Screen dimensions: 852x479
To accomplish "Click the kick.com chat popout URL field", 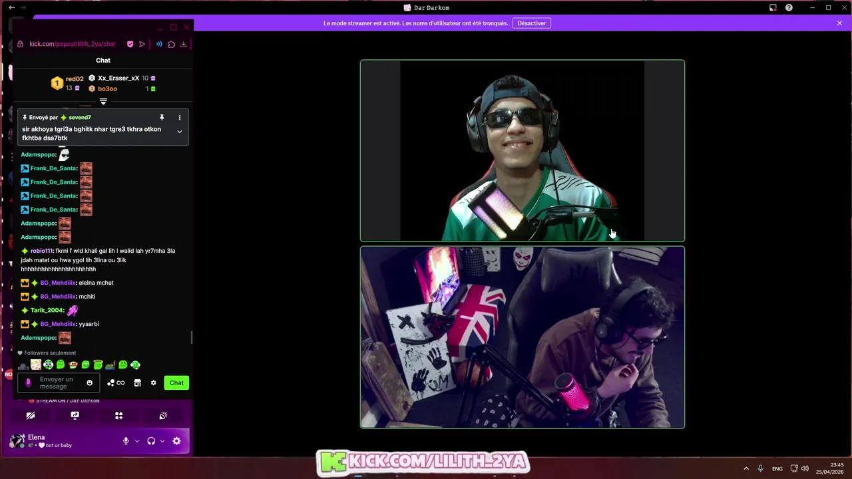I will pyautogui.click(x=72, y=44).
